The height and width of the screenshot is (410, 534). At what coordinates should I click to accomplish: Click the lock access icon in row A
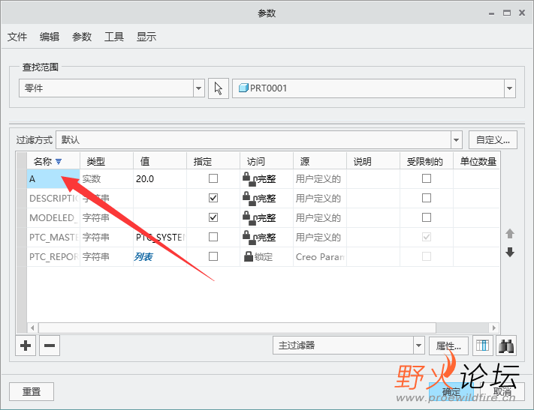(x=249, y=179)
